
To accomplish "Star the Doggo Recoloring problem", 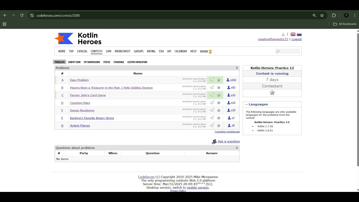I will [219, 110].
